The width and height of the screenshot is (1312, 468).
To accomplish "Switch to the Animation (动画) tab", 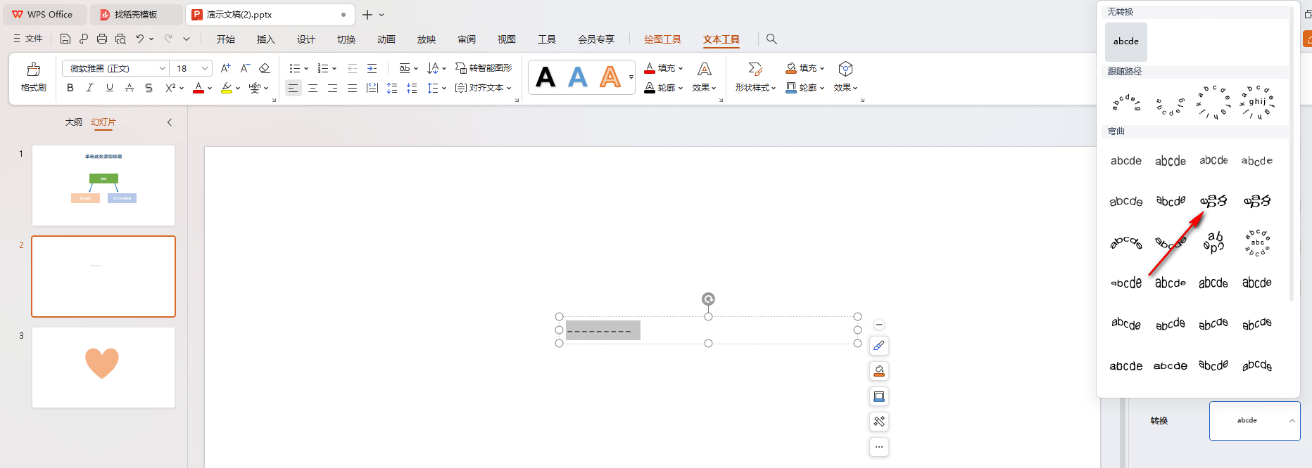I will pyautogui.click(x=386, y=39).
